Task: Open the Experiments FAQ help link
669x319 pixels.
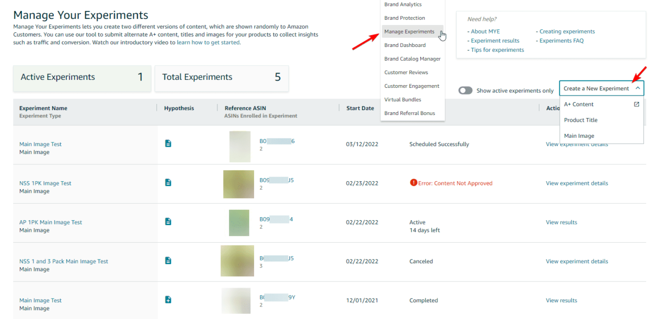Action: pos(561,41)
